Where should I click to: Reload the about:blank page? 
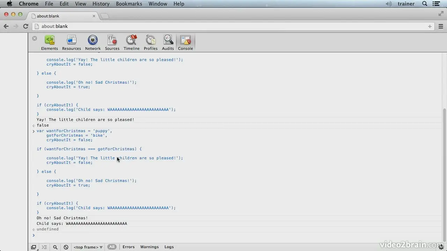[x=25, y=26]
